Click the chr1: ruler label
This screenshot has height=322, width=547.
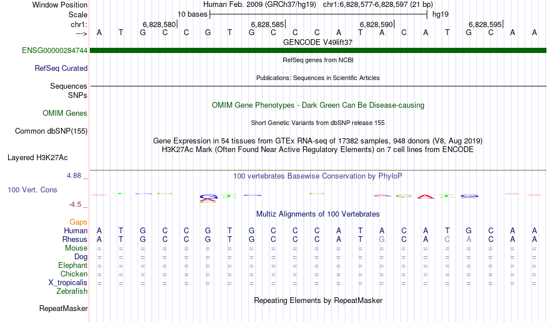point(79,24)
